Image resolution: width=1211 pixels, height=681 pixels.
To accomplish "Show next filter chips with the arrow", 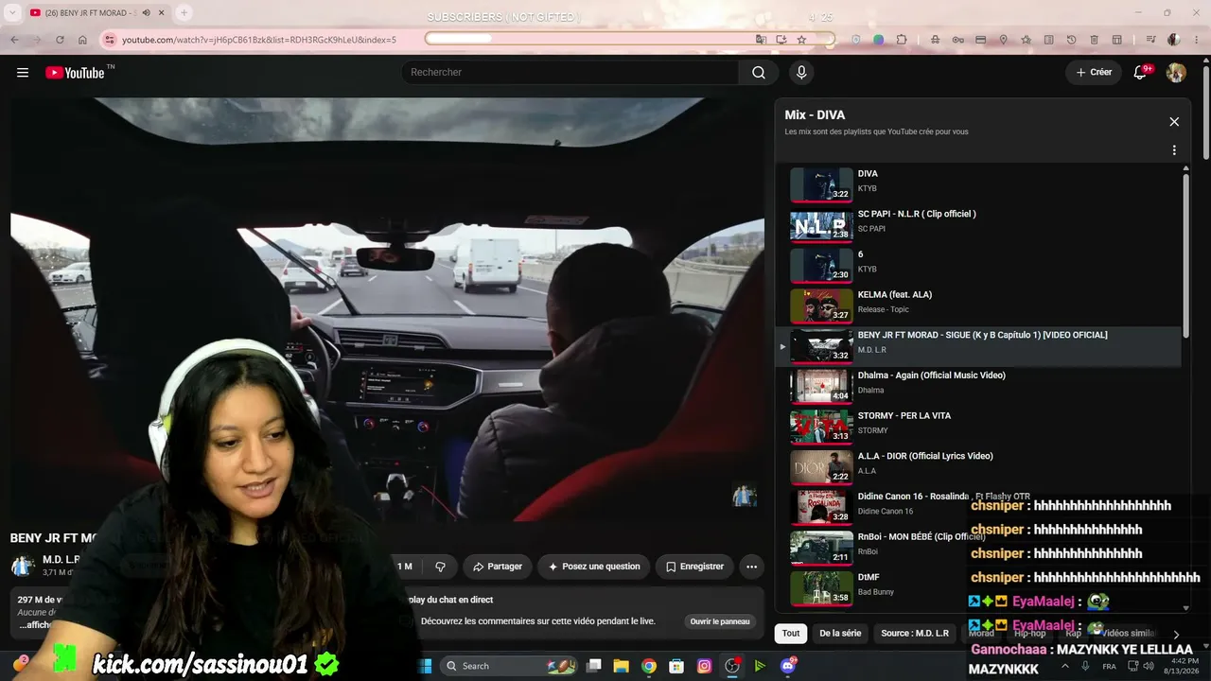I will point(1176,635).
